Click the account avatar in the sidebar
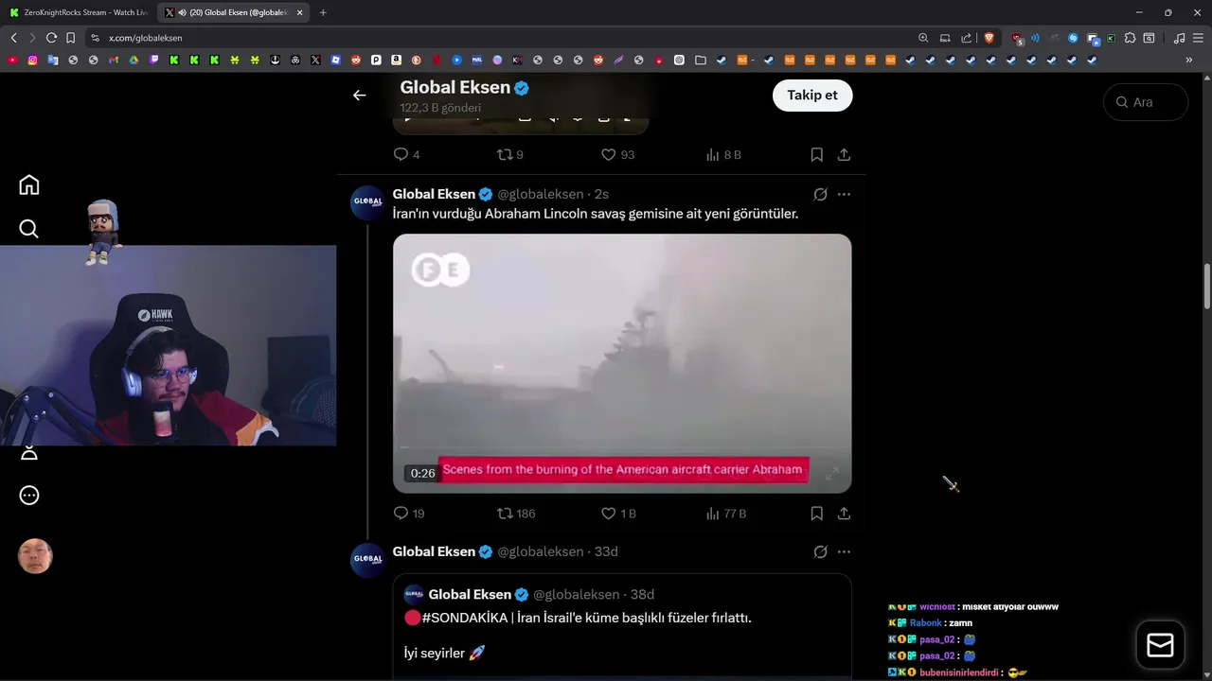 click(x=35, y=556)
